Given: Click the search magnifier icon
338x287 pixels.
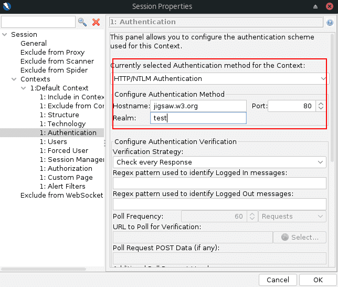Looking at the screenshot, I should 82,22.
